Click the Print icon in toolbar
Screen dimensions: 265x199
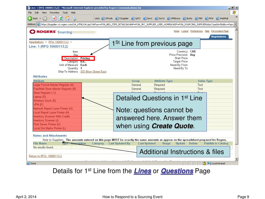point(74,18)
